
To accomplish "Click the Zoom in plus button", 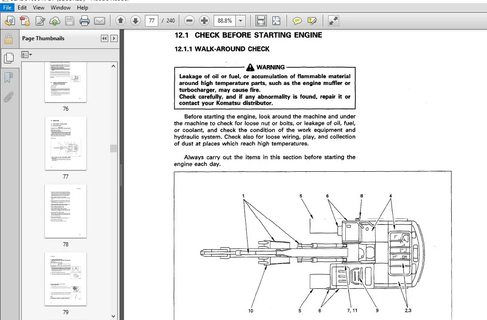I will coord(204,21).
